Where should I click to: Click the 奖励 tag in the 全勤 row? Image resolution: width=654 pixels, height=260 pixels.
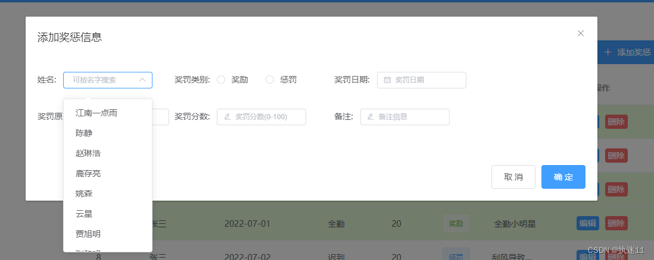[x=456, y=223]
